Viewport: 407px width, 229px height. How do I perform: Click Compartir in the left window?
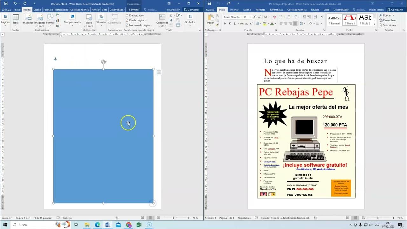(191, 10)
